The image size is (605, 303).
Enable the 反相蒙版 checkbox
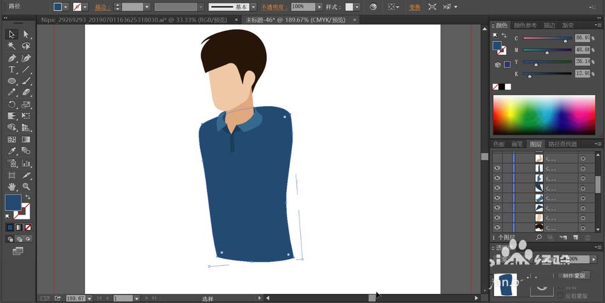click(560, 295)
